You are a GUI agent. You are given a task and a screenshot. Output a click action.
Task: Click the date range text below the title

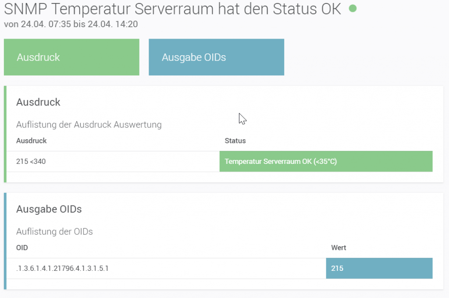[x=71, y=24]
